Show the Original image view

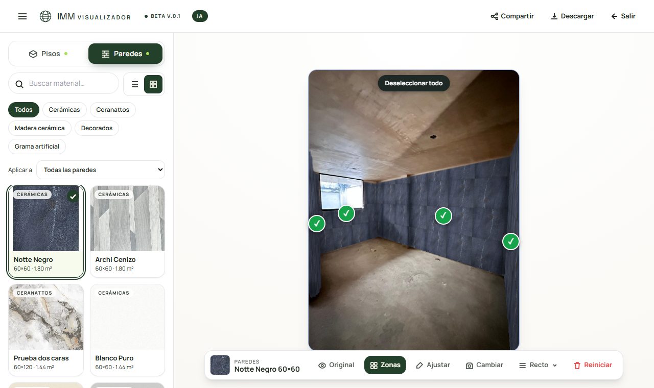pyautogui.click(x=336, y=365)
